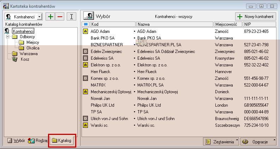Viewport: 280px width, 149px height.
Task: Click the red minus remove catalog icon
Action: (x=60, y=17)
